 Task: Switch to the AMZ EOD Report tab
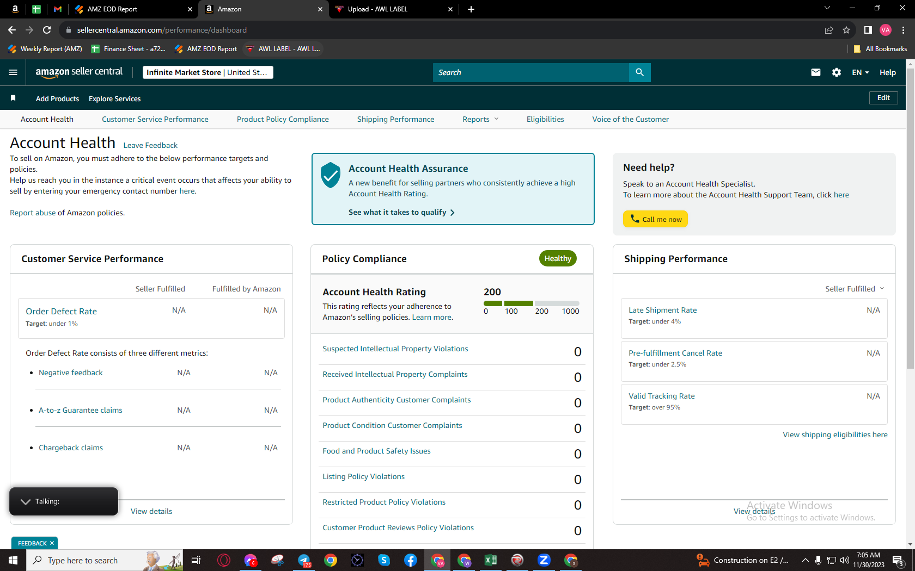point(133,9)
